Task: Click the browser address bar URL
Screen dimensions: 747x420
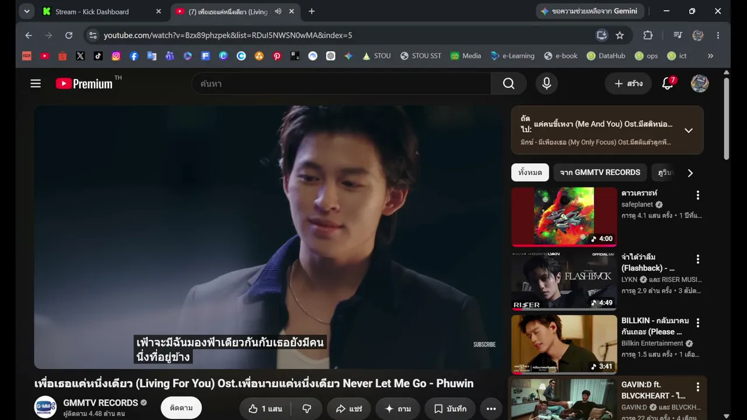Action: [x=228, y=35]
